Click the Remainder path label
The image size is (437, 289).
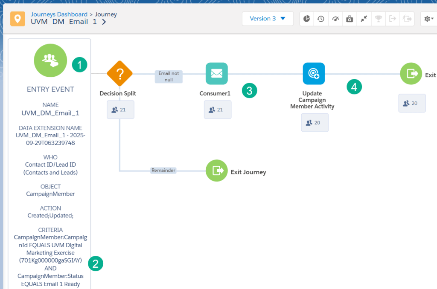point(163,171)
